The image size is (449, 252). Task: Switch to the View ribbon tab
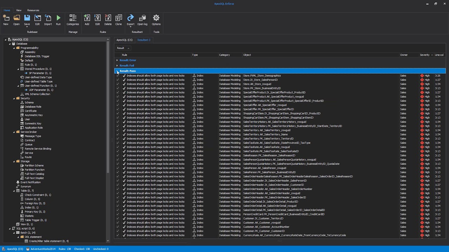coord(19,10)
